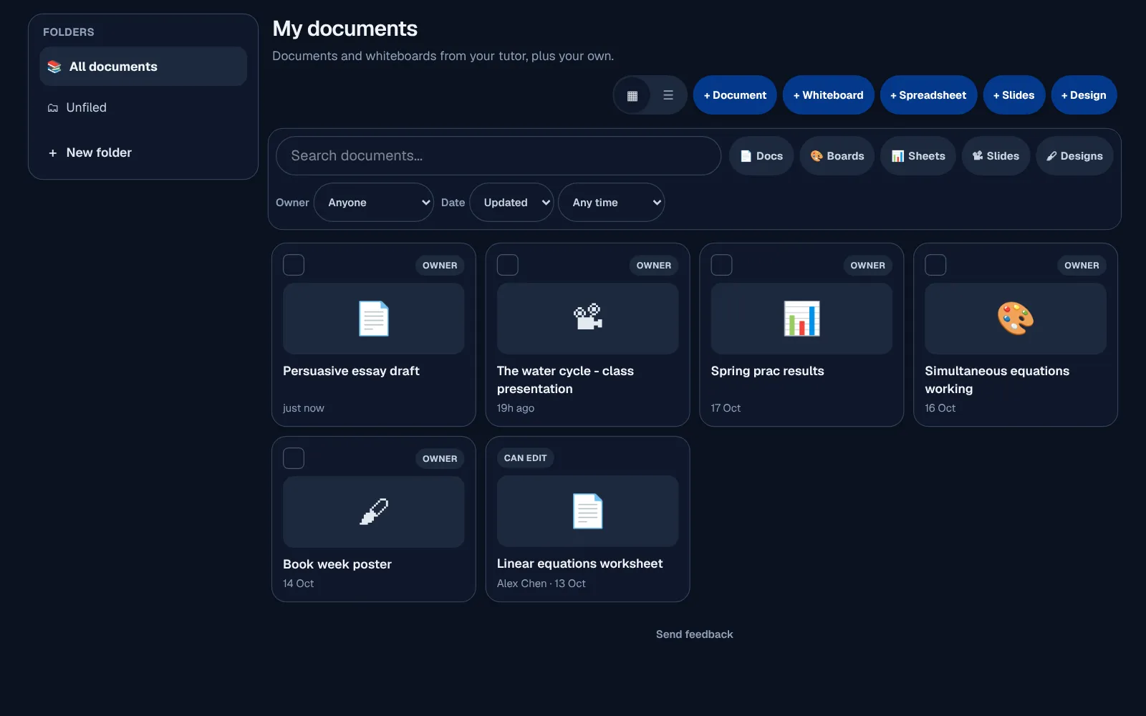Check the Spring prac results checkbox
This screenshot has width=1146, height=716.
[x=721, y=265]
